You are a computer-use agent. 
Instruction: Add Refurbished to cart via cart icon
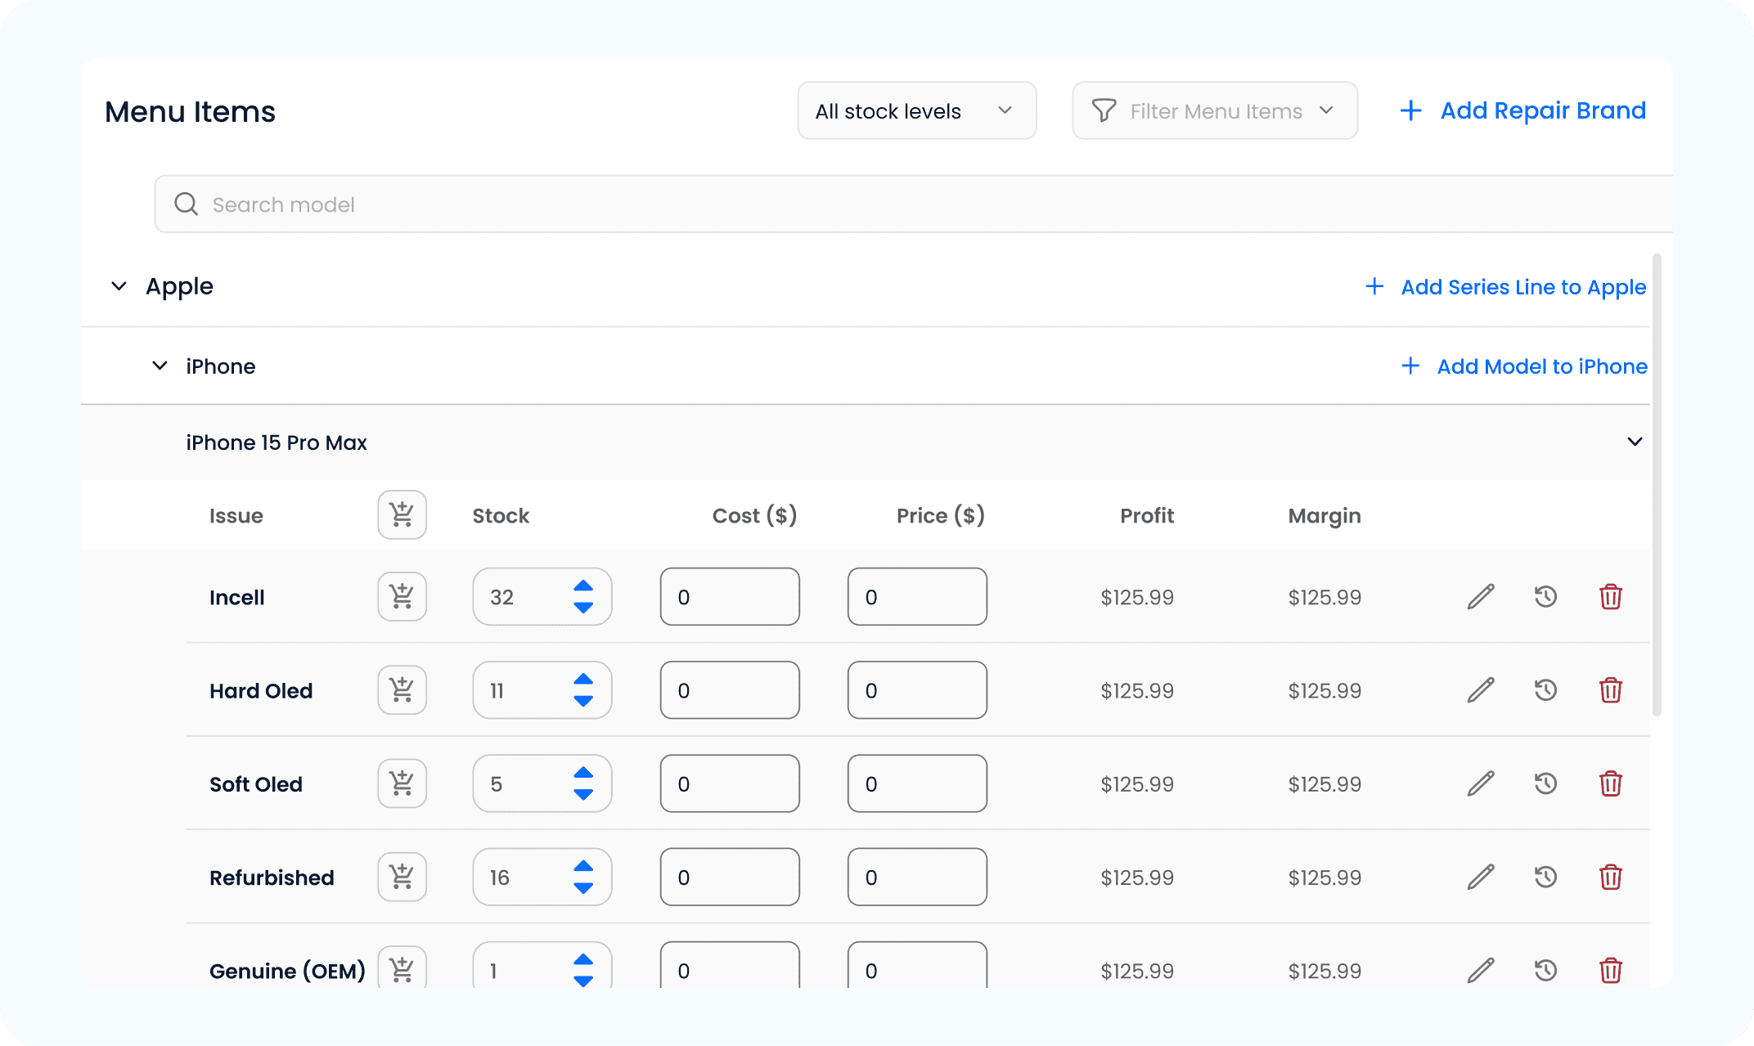(402, 877)
